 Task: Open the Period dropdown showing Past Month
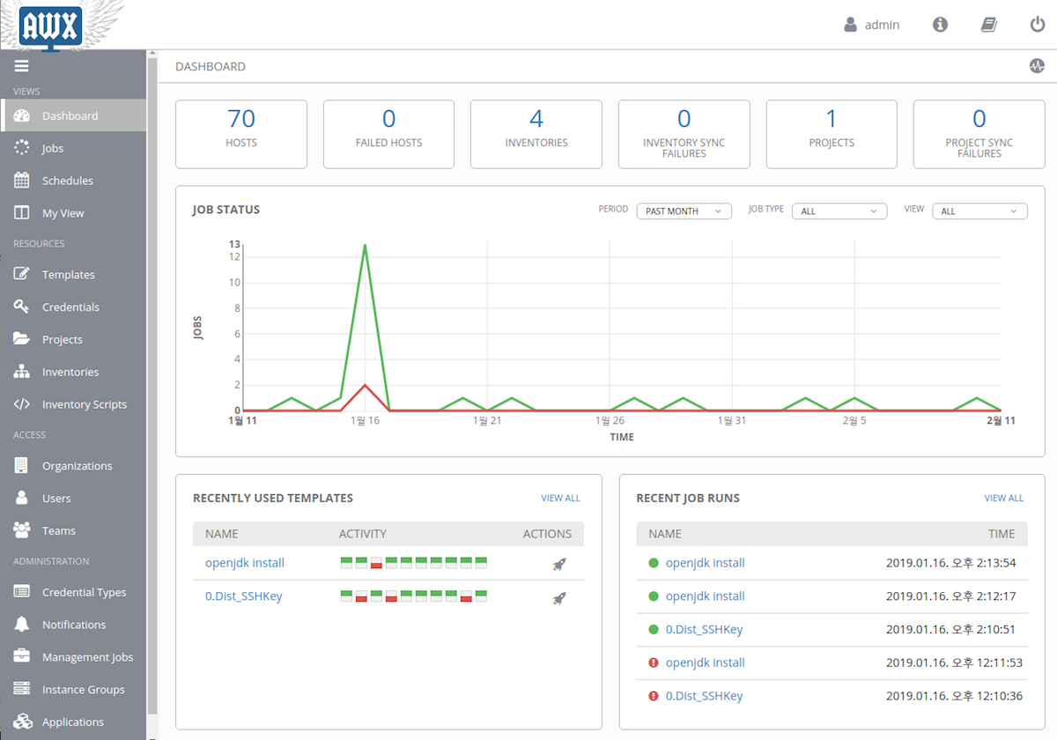pos(684,211)
